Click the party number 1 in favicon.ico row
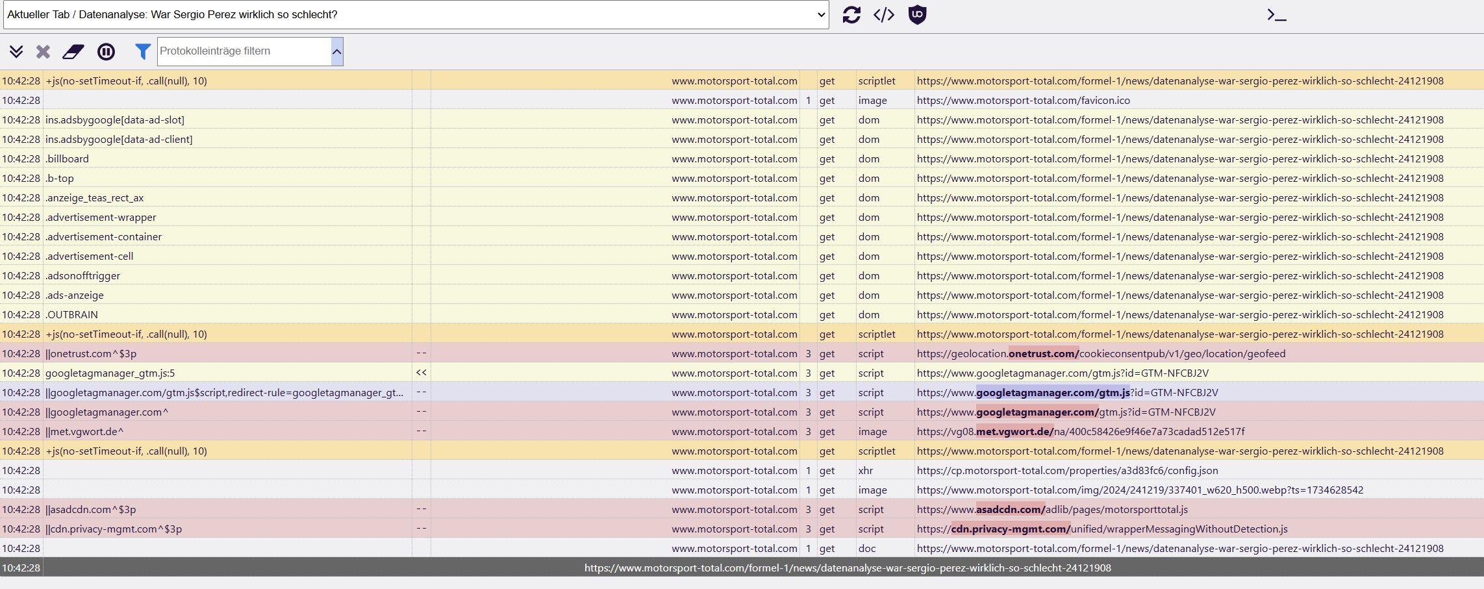Viewport: 1484px width, 589px height. point(808,100)
